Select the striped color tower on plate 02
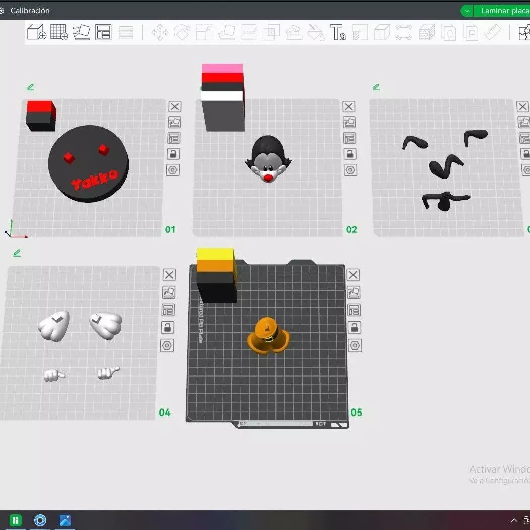530x530 pixels. pos(223,97)
